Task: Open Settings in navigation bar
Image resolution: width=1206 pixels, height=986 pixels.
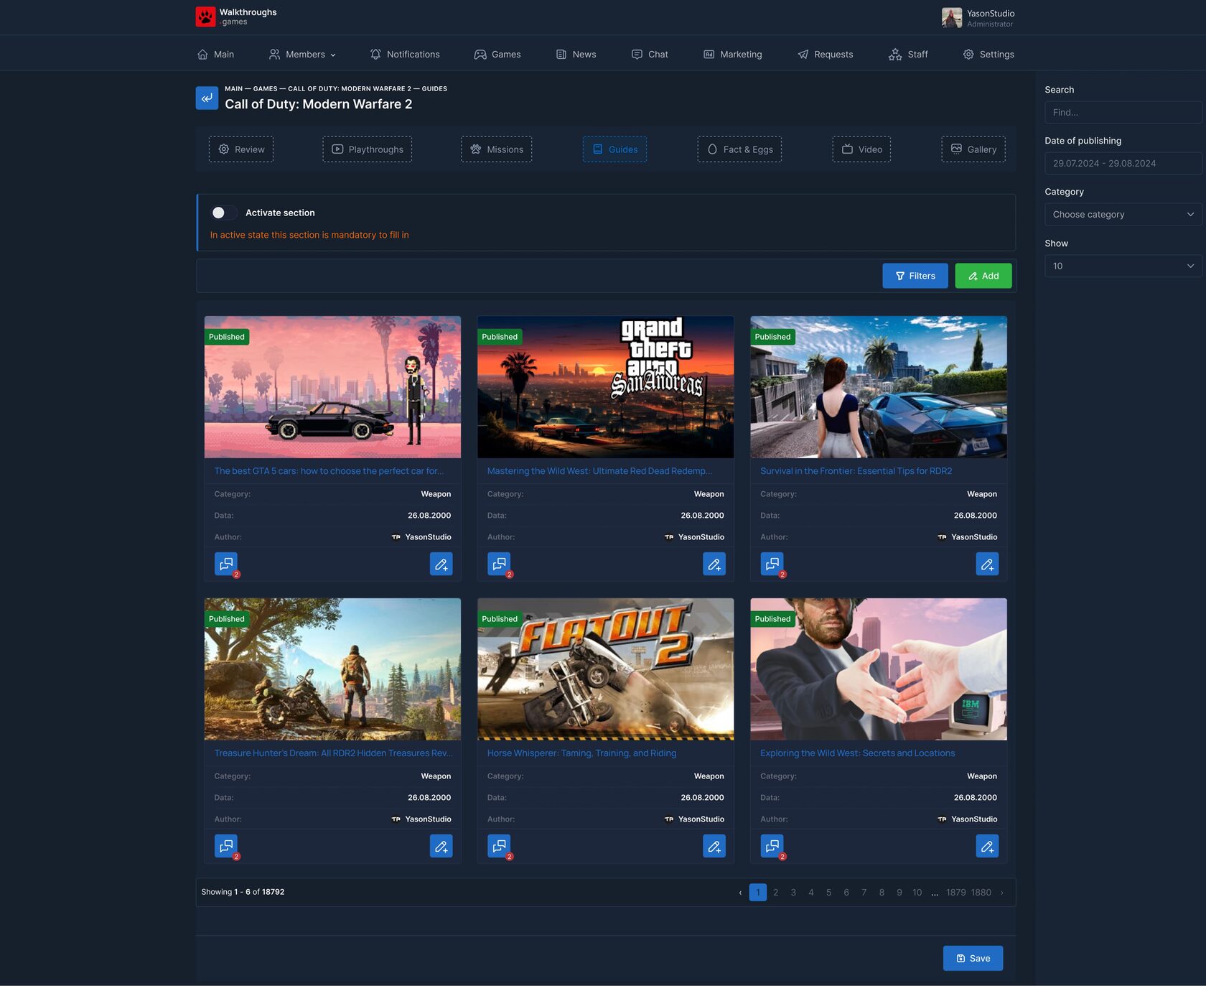Action: pos(988,55)
